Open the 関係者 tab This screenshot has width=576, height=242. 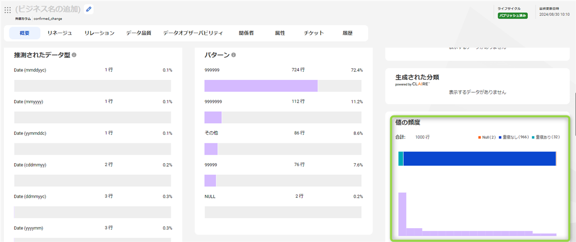(246, 33)
